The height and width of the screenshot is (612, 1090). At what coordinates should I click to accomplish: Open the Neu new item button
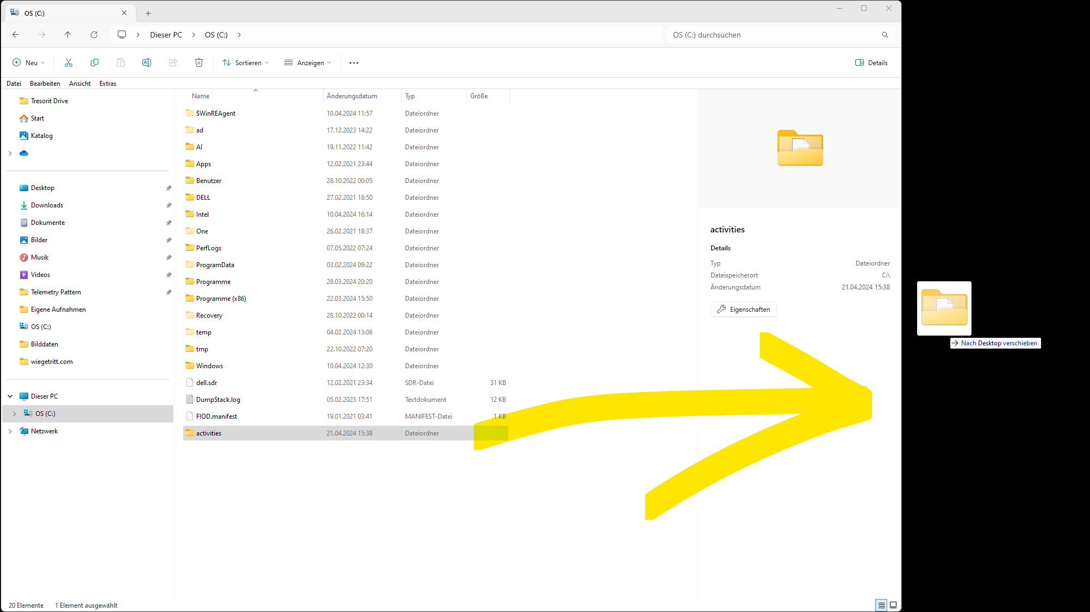29,62
